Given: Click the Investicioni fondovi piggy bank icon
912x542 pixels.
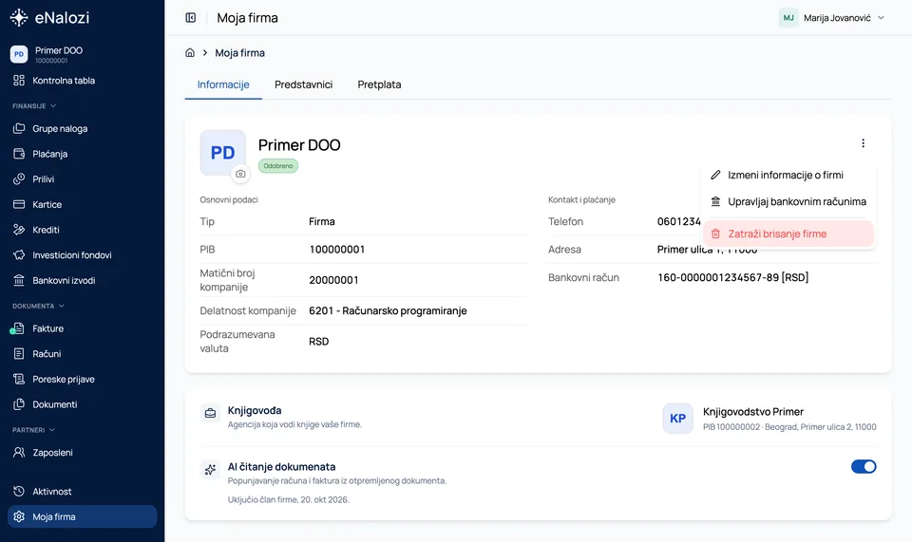Looking at the screenshot, I should [19, 255].
